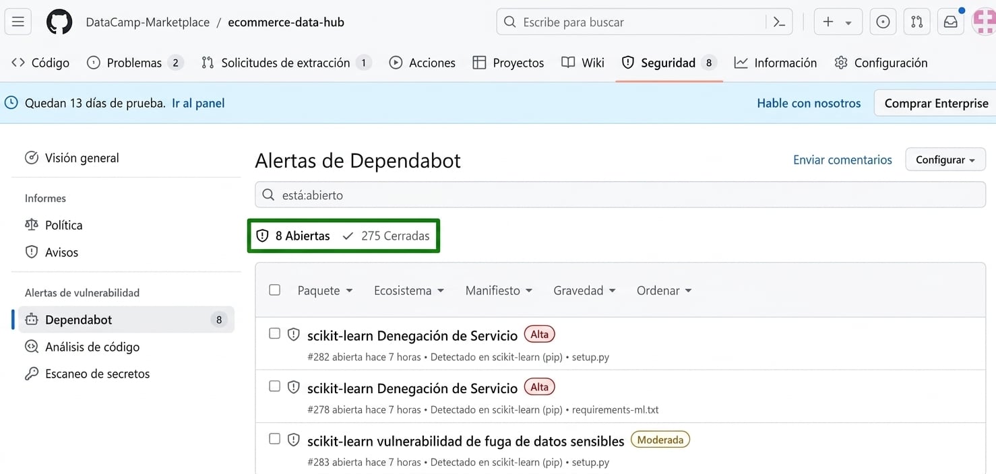Click the Enviar comentarios link

click(x=842, y=160)
